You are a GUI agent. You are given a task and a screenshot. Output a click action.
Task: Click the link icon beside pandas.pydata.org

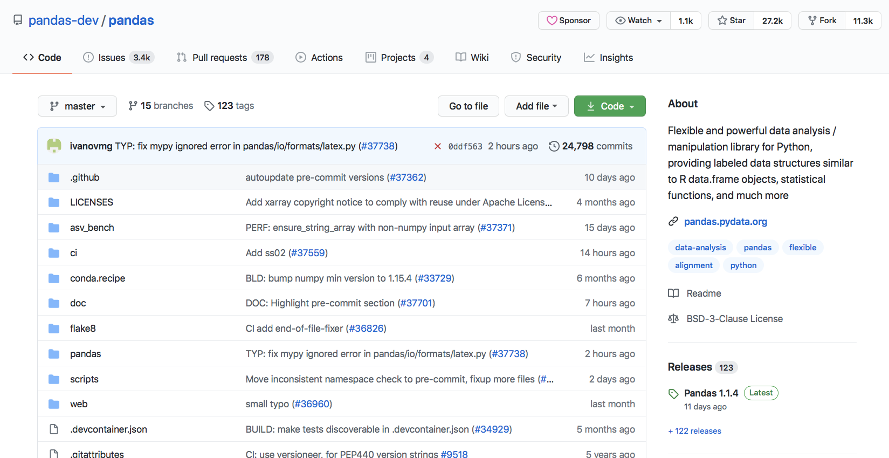point(673,222)
